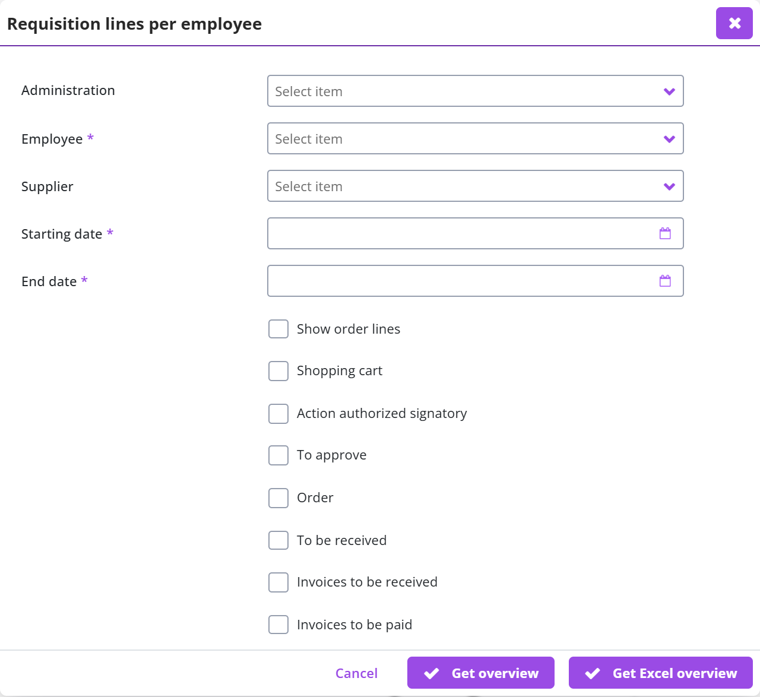Enable the To be received checkbox

coord(278,540)
